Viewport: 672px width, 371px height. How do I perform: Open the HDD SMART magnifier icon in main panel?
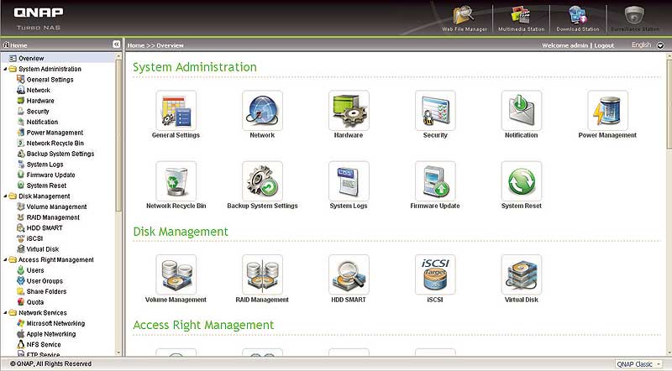point(349,274)
